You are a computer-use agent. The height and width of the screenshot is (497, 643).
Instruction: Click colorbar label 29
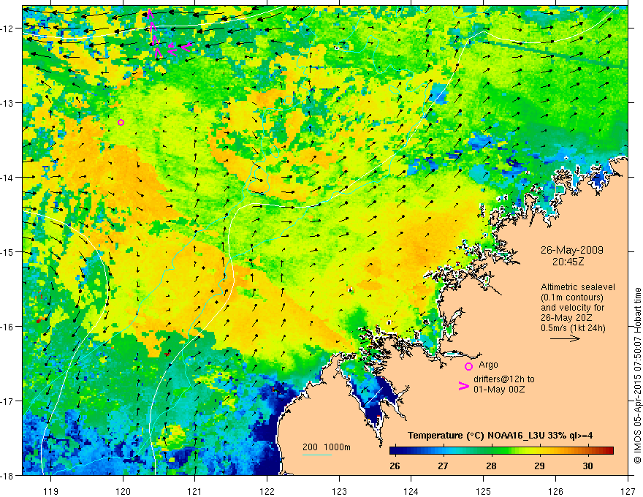pyautogui.click(x=540, y=466)
